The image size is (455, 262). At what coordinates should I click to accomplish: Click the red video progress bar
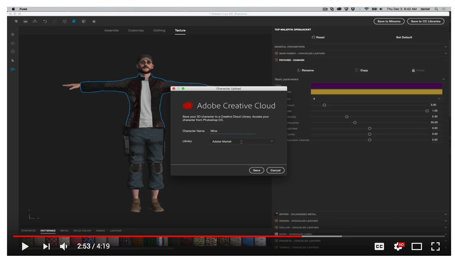(x=158, y=236)
